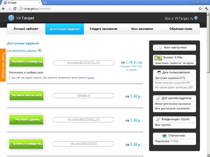The width and height of the screenshot is (210, 157).
Task: Select the Доступные задания tab
Action: tap(65, 29)
